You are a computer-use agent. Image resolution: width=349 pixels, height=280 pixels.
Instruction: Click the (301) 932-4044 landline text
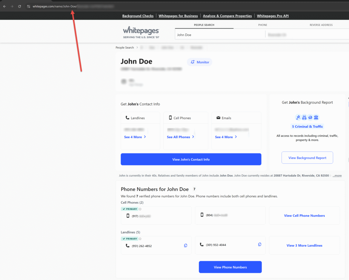tap(216, 245)
